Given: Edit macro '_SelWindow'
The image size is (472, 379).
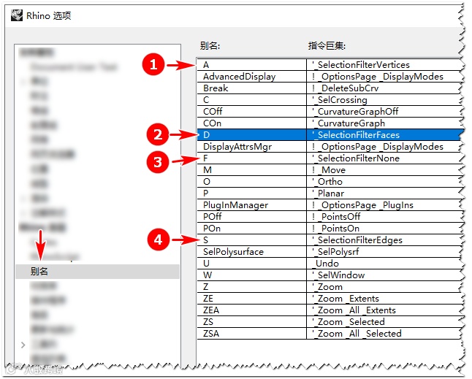Looking at the screenshot, I should (x=384, y=275).
